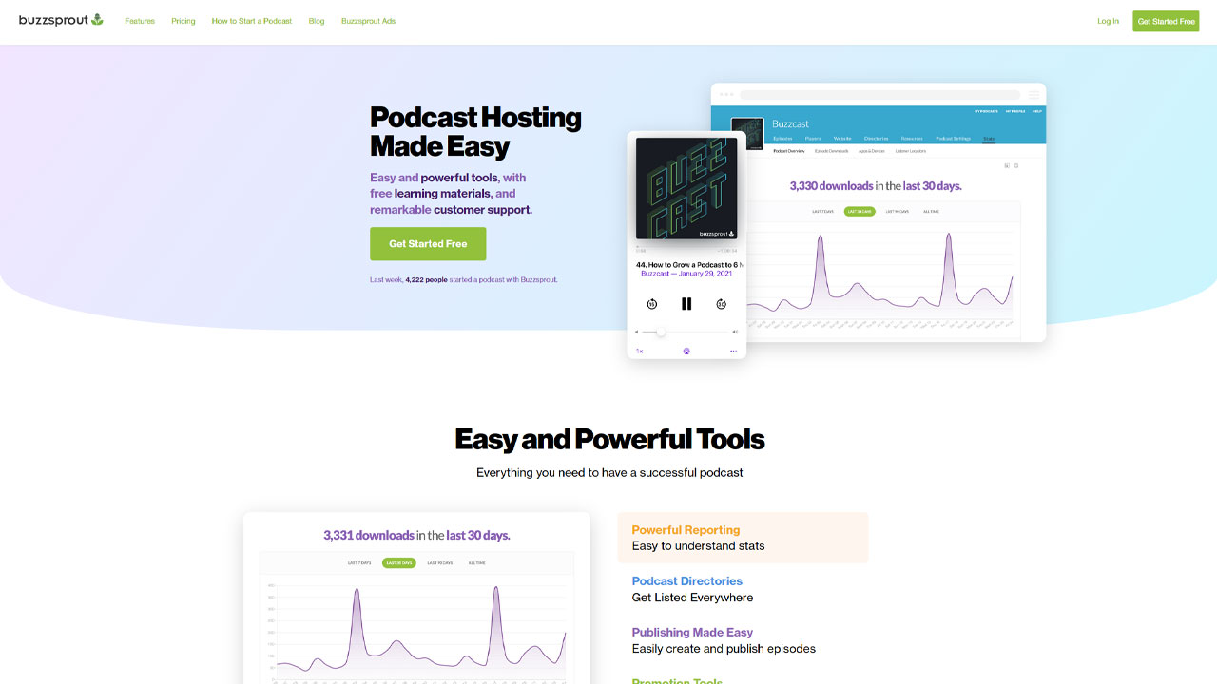Click Get Started Free in header
Viewport: 1217px width, 684px height.
point(1167,21)
